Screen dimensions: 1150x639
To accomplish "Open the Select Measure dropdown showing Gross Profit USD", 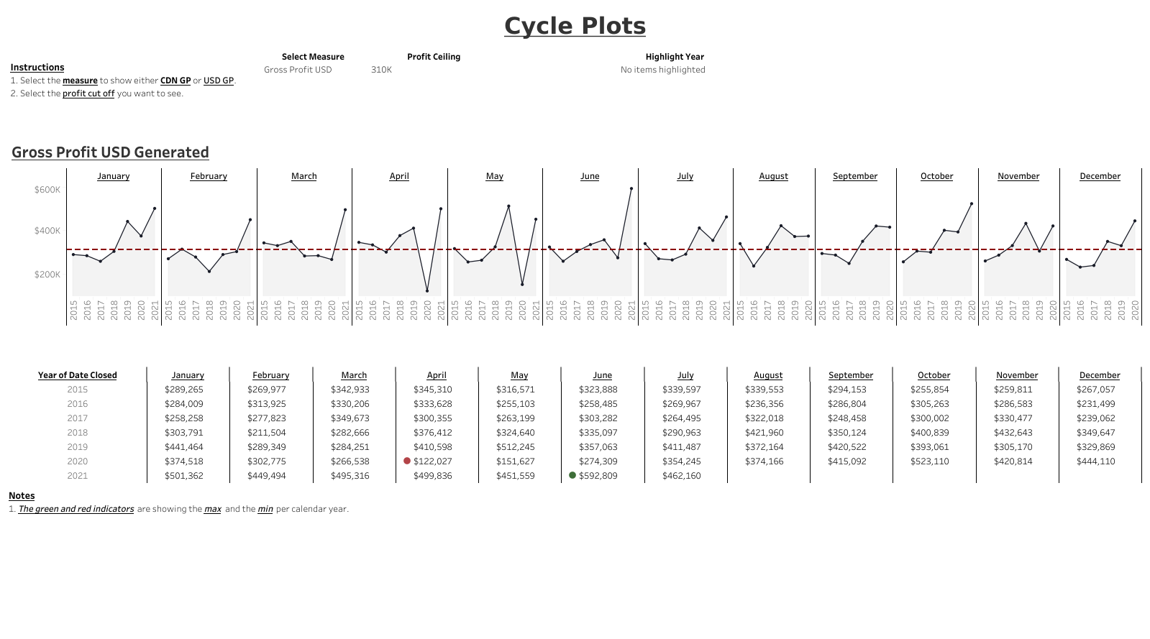I will pyautogui.click(x=298, y=70).
